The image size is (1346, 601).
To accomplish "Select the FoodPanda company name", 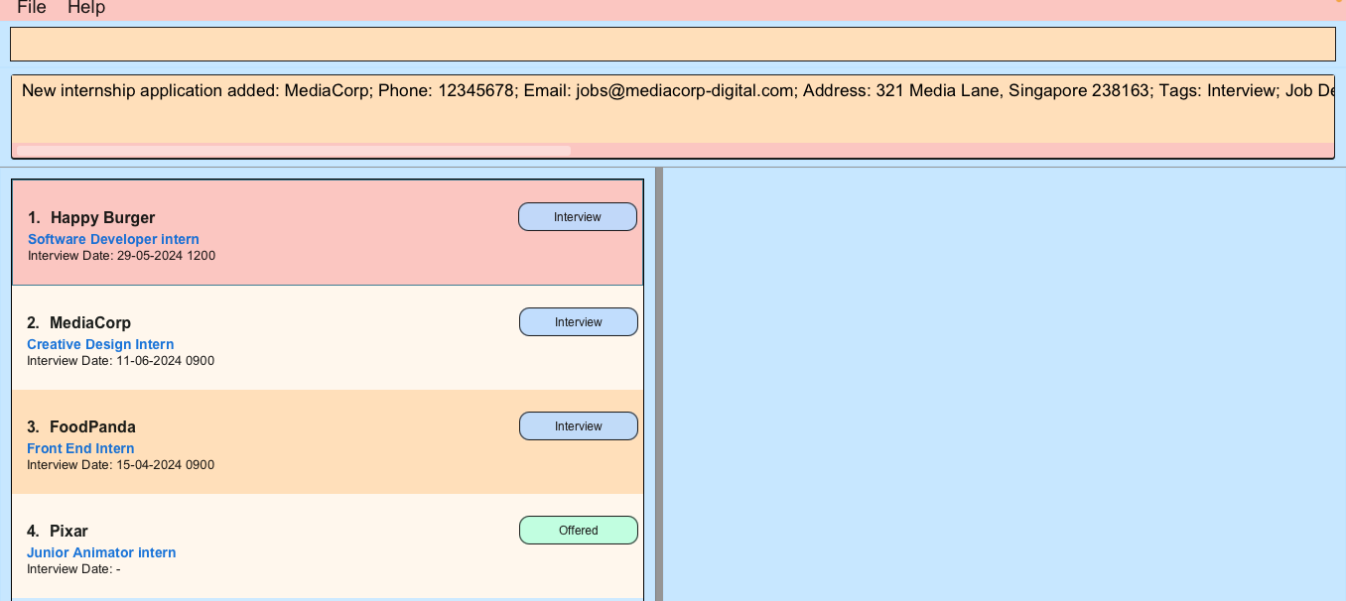I will [92, 426].
